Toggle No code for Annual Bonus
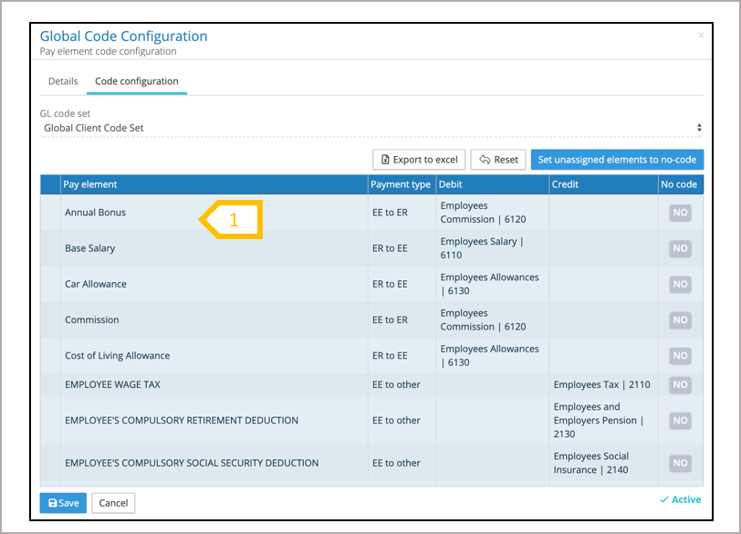The height and width of the screenshot is (534, 741). (x=680, y=213)
